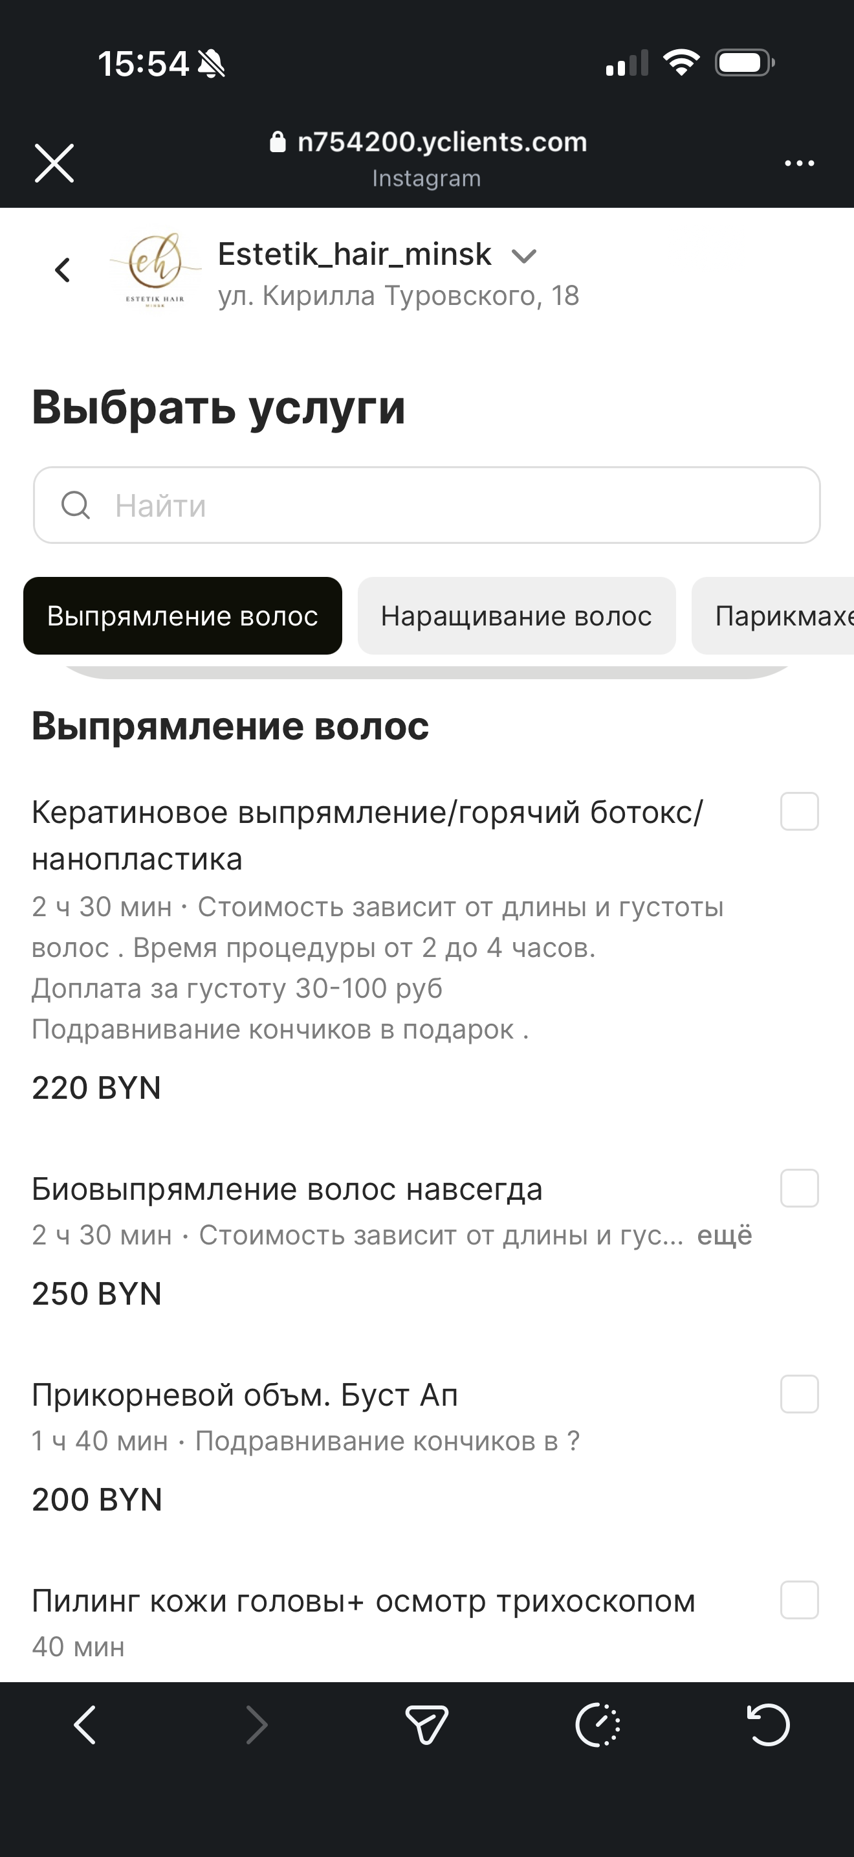This screenshot has height=1857, width=854.
Task: Close the in-app browser with X
Action: click(x=54, y=163)
